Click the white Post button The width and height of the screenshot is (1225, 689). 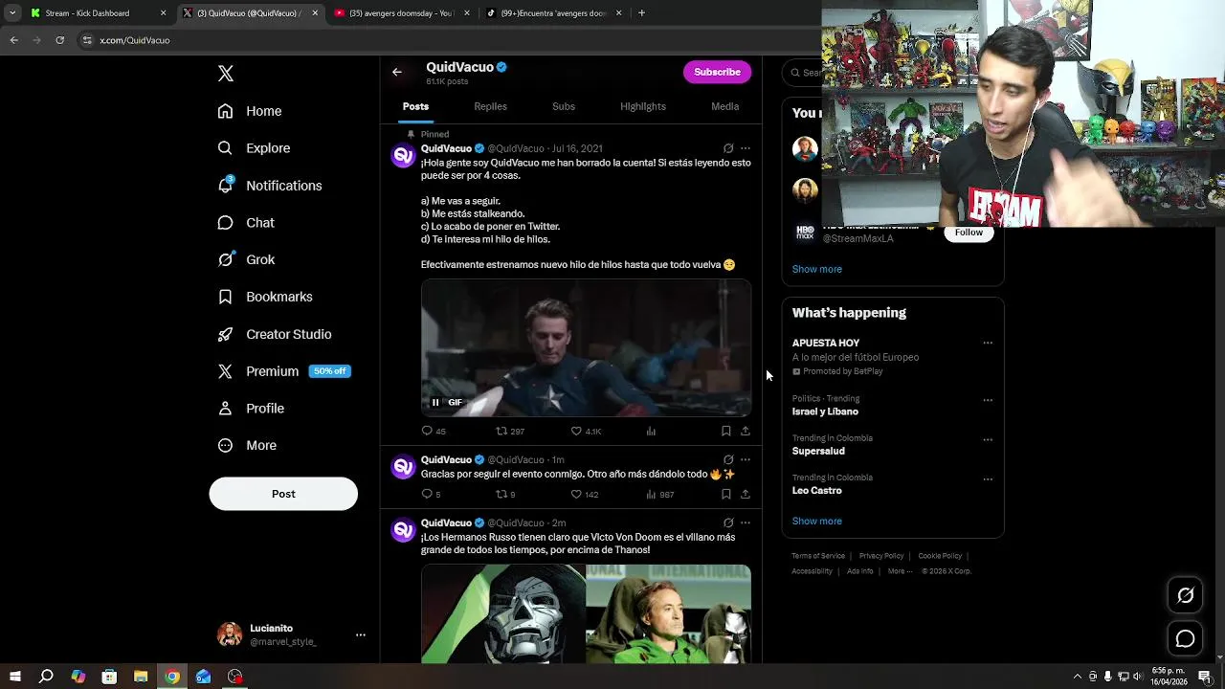283,494
